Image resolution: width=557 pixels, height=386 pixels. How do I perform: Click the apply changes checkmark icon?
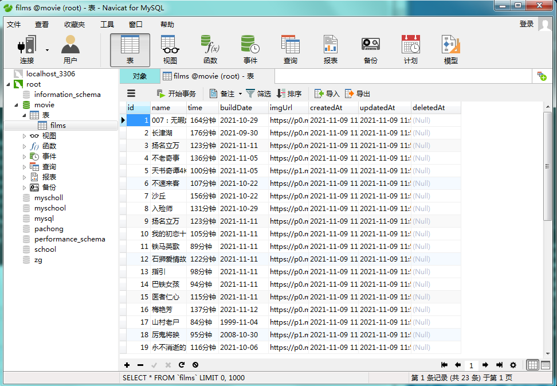pos(154,365)
